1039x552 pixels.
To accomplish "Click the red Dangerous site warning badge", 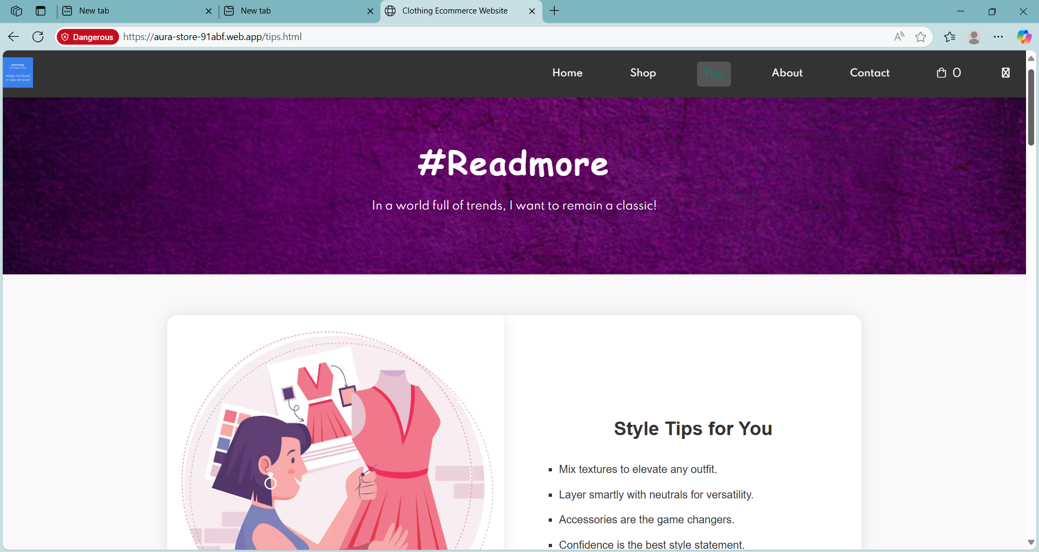I will click(x=88, y=37).
